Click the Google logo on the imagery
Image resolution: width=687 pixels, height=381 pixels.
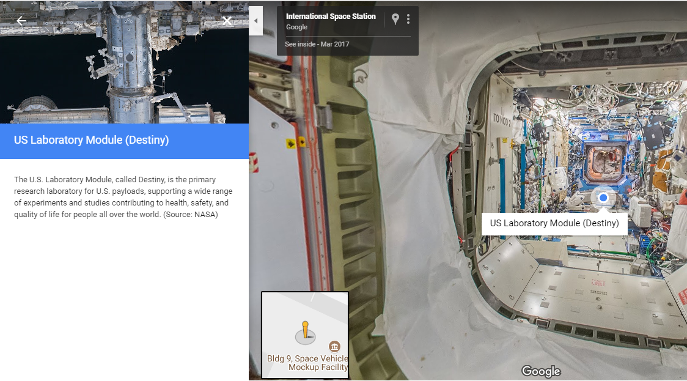pyautogui.click(x=541, y=371)
